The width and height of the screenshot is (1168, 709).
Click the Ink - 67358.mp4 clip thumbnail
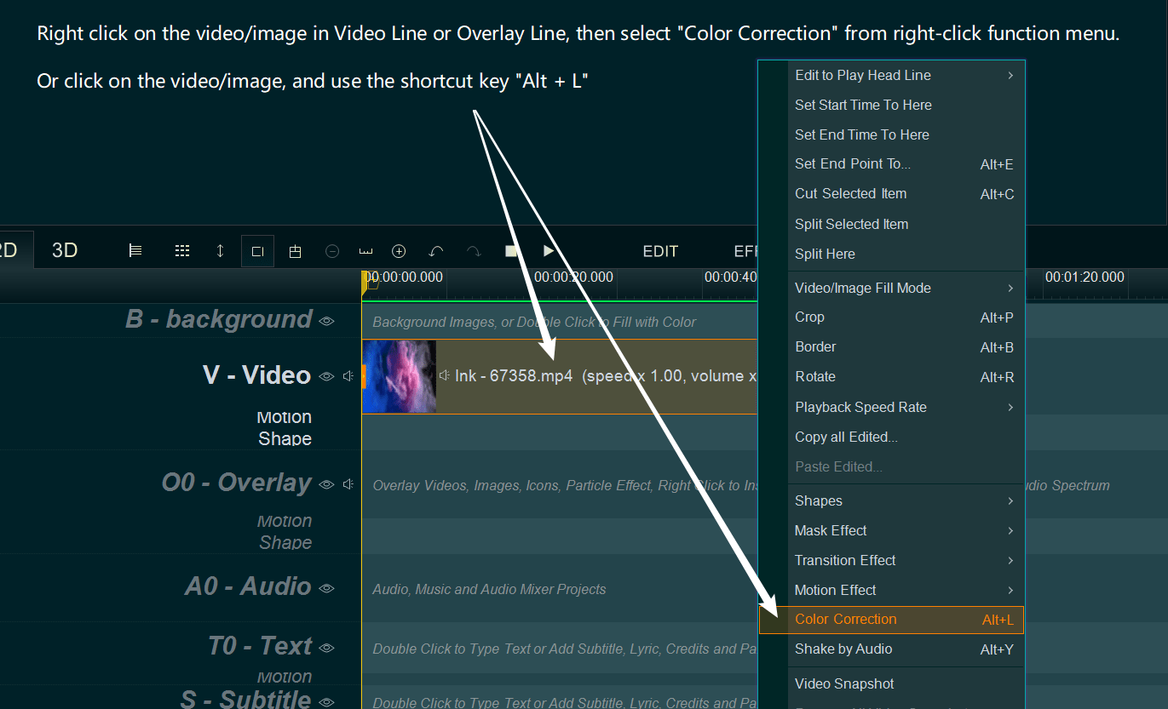(x=399, y=375)
